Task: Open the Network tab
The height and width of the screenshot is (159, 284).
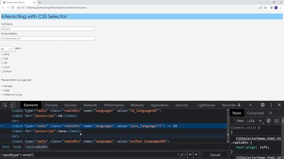Action: coord(90,105)
